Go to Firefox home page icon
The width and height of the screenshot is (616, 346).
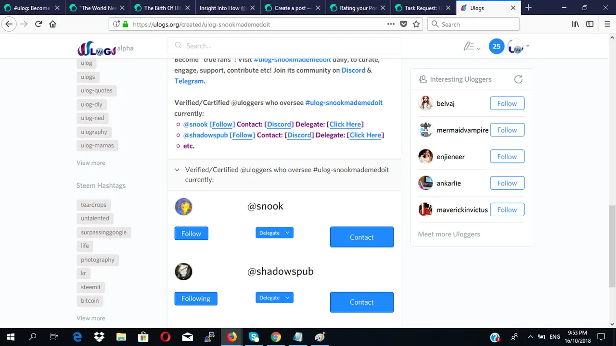point(53,24)
